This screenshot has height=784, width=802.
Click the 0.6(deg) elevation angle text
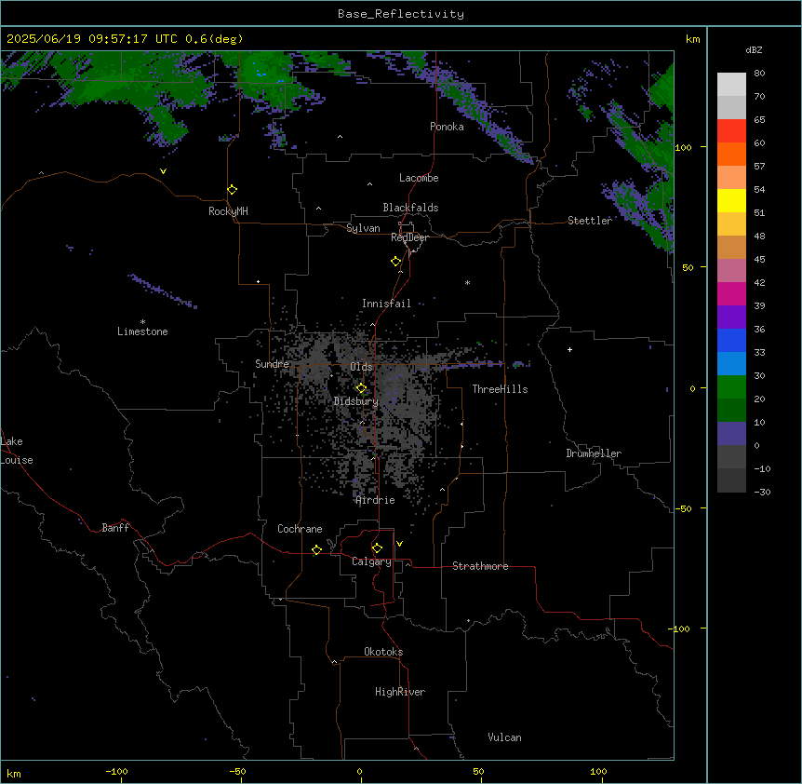click(214, 39)
